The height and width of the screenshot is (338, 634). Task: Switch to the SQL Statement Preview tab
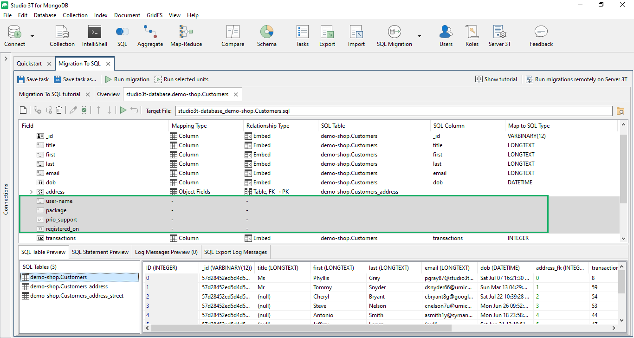100,252
